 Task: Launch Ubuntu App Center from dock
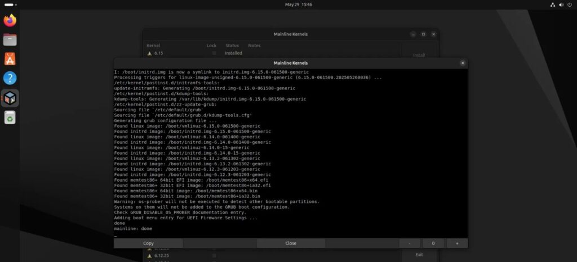click(10, 58)
